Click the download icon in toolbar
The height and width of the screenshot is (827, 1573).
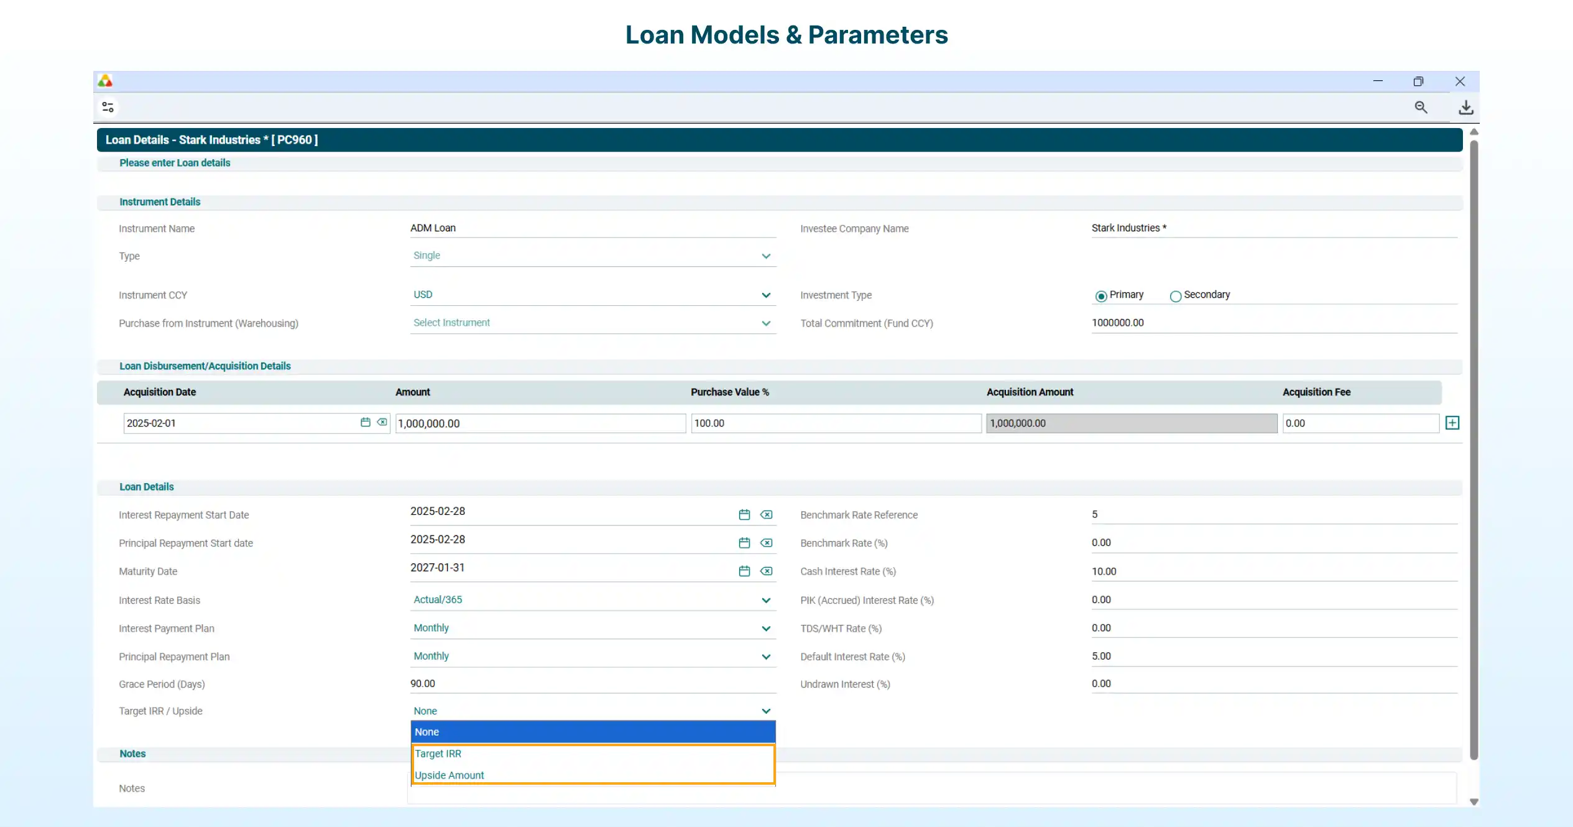point(1465,108)
